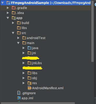Select the AndroidManifest.xml file icon
The image size is (96, 104).
pyautogui.click(x=29, y=88)
